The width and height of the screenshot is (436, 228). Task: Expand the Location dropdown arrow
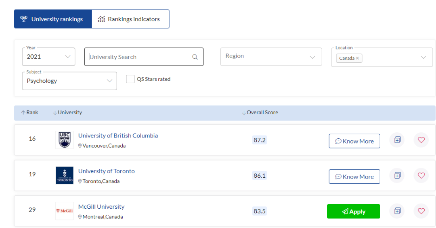pos(423,57)
